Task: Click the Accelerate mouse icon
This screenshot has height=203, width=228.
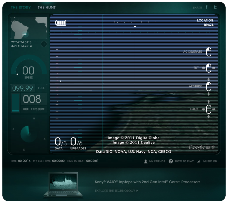Action: tap(209, 52)
